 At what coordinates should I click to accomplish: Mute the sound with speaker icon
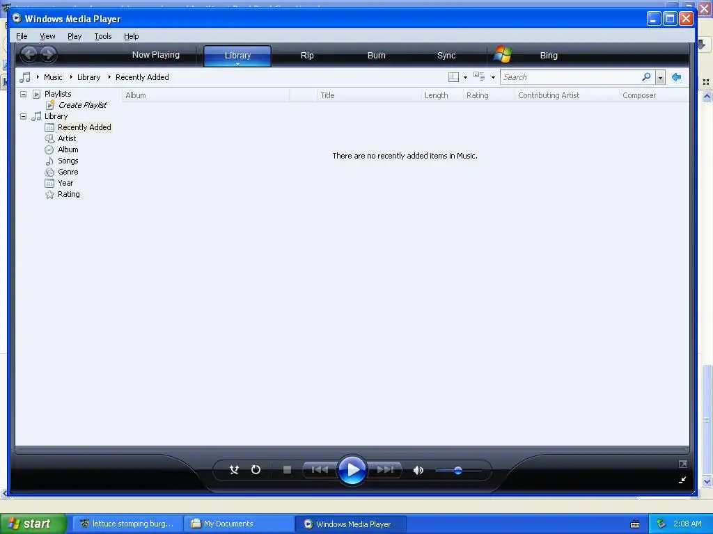click(418, 470)
